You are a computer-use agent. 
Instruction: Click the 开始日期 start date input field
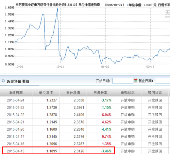tap(123, 81)
